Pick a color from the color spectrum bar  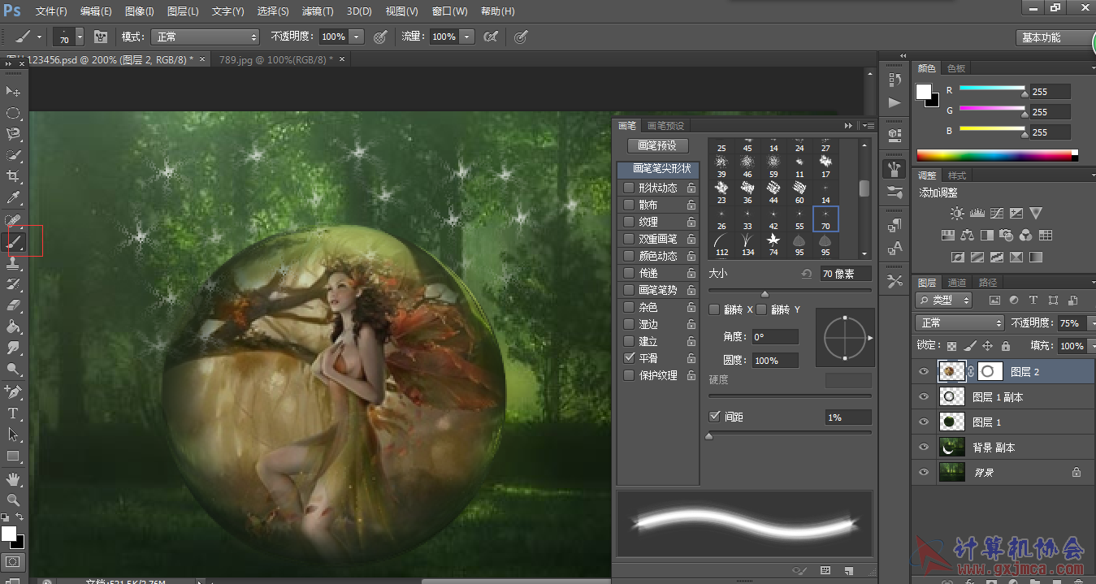[997, 155]
